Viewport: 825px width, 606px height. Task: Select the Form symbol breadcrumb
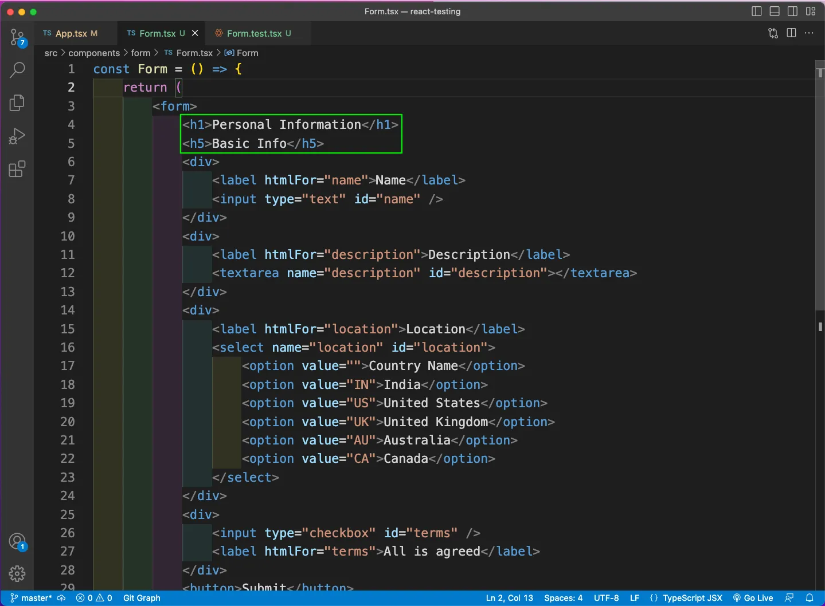tap(241, 53)
